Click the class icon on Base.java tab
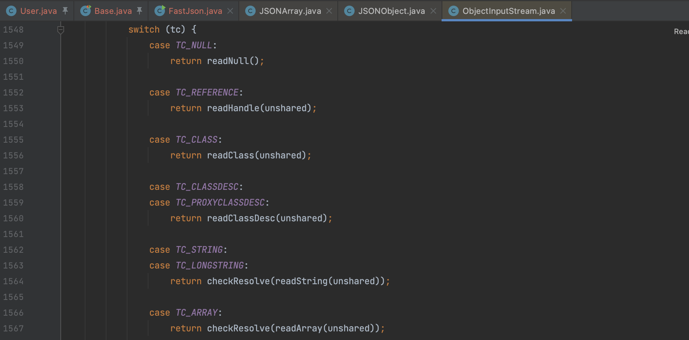The image size is (689, 340). 86,10
